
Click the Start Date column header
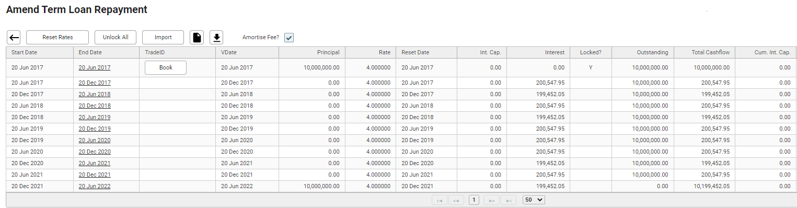(x=40, y=52)
